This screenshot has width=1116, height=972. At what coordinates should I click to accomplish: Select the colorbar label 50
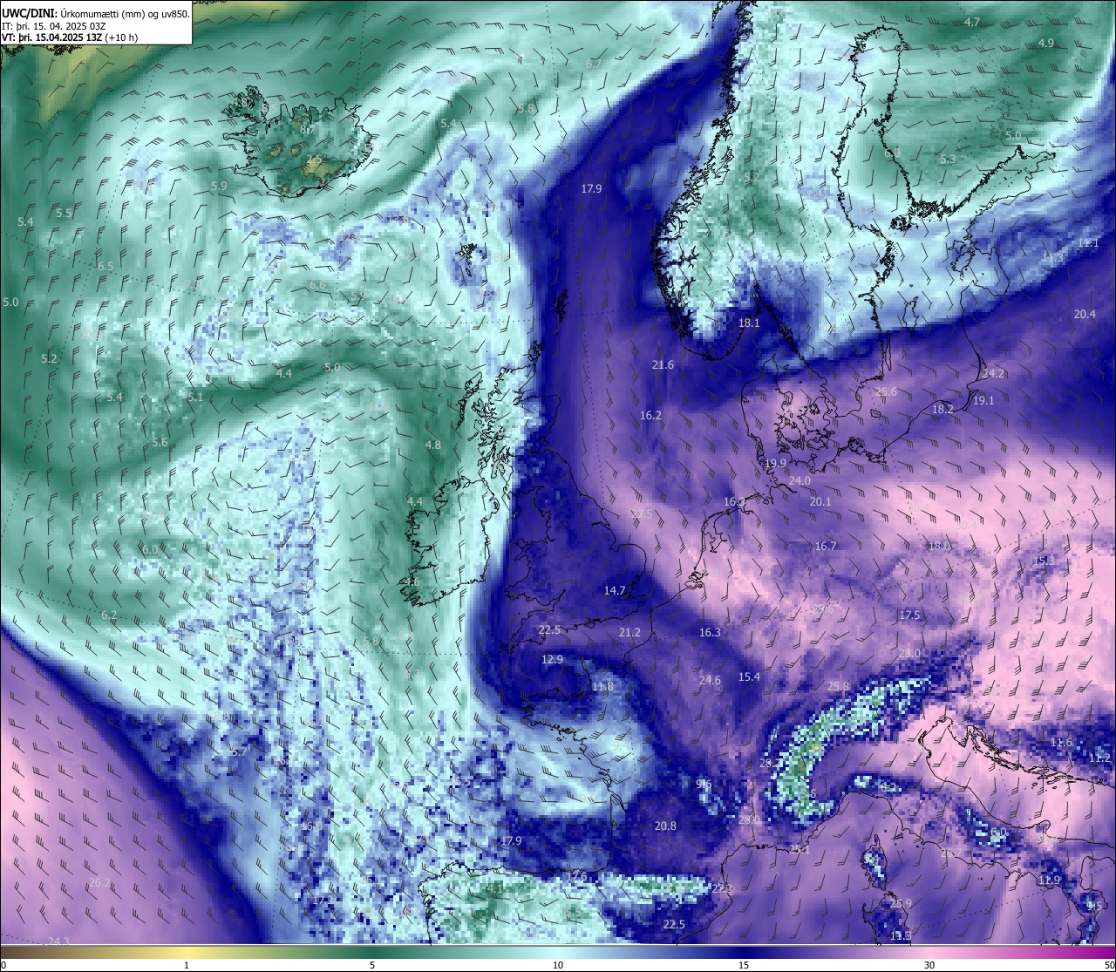[x=1109, y=965]
